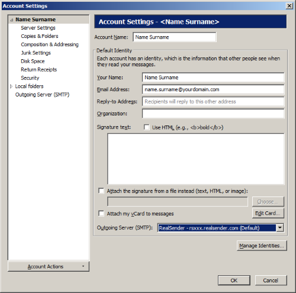Confirm with the OK button
The width and height of the screenshot is (296, 293).
[x=234, y=281]
